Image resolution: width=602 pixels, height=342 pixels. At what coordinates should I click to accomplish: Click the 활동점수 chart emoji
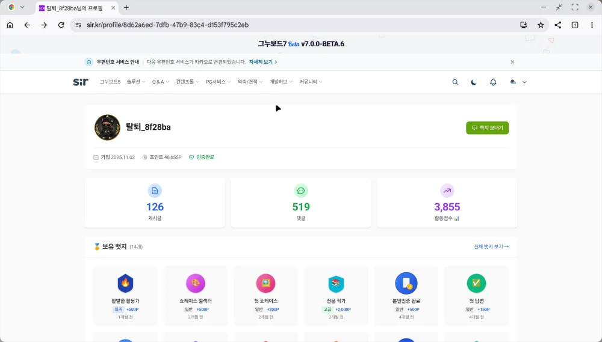pyautogui.click(x=456, y=219)
